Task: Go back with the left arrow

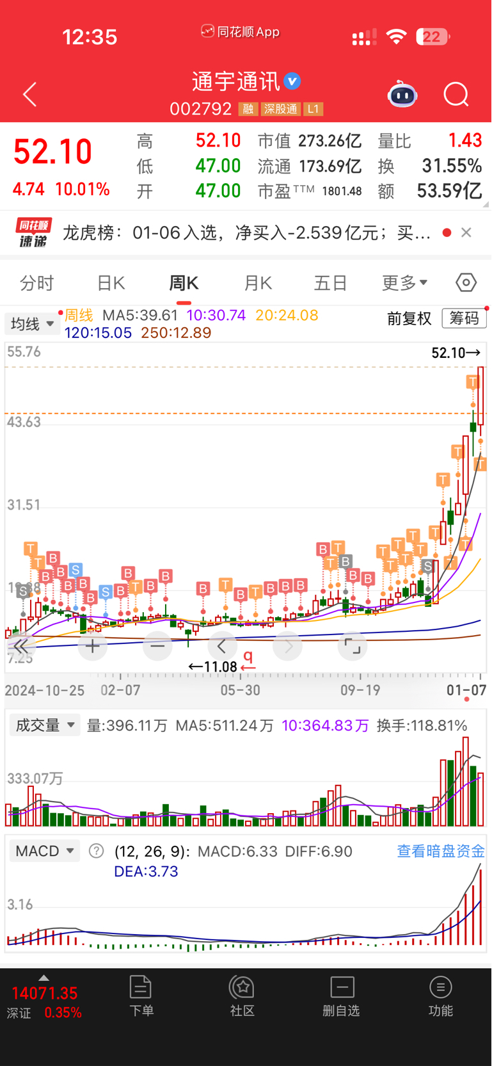Action: point(29,95)
